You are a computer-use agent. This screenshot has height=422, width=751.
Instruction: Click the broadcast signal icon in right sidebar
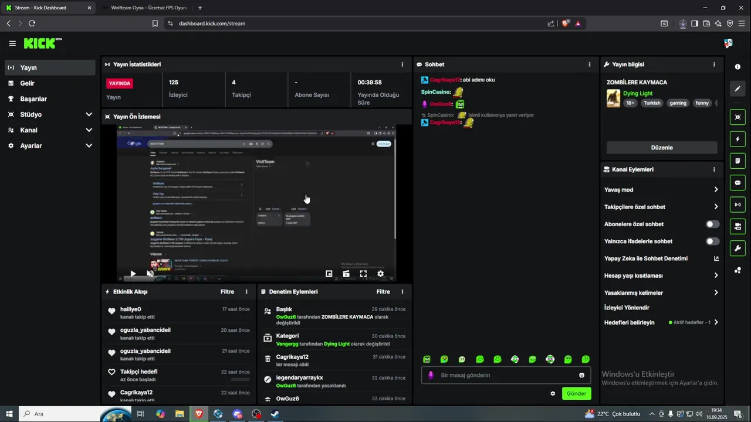[x=738, y=205]
